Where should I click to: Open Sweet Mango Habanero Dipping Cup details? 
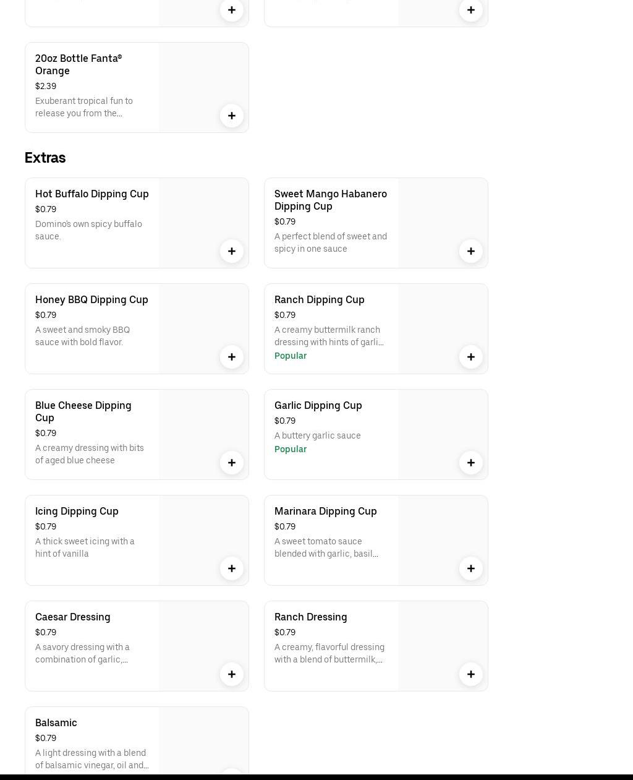(330, 200)
